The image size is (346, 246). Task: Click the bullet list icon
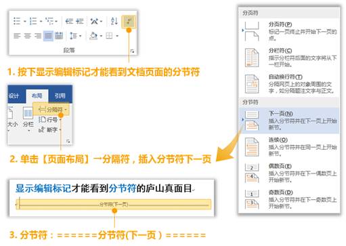click(17, 21)
